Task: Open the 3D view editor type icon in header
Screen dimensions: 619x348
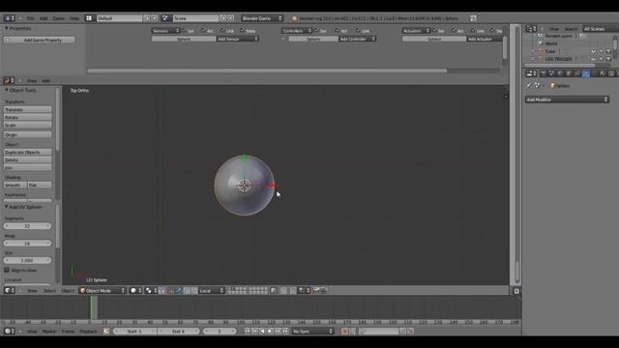Action: point(9,290)
